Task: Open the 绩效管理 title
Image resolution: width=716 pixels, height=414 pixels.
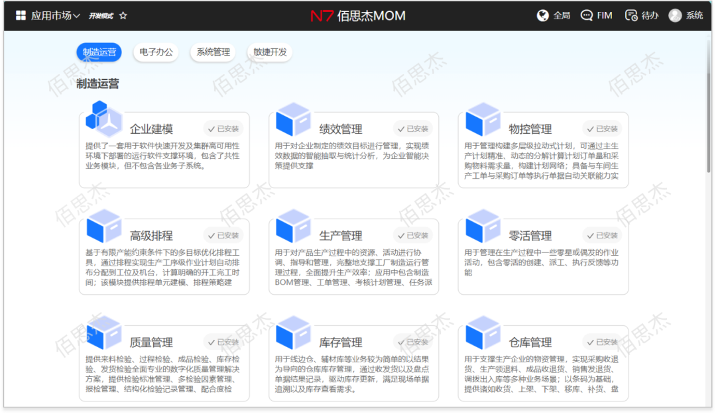Action: [341, 129]
